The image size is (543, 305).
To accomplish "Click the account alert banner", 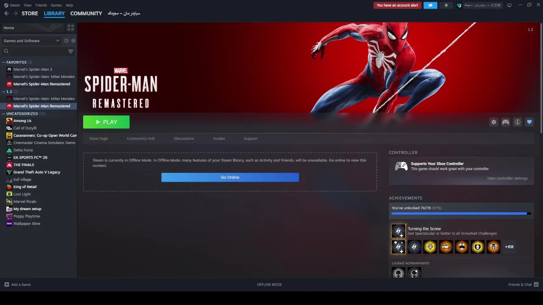I will coord(397,5).
